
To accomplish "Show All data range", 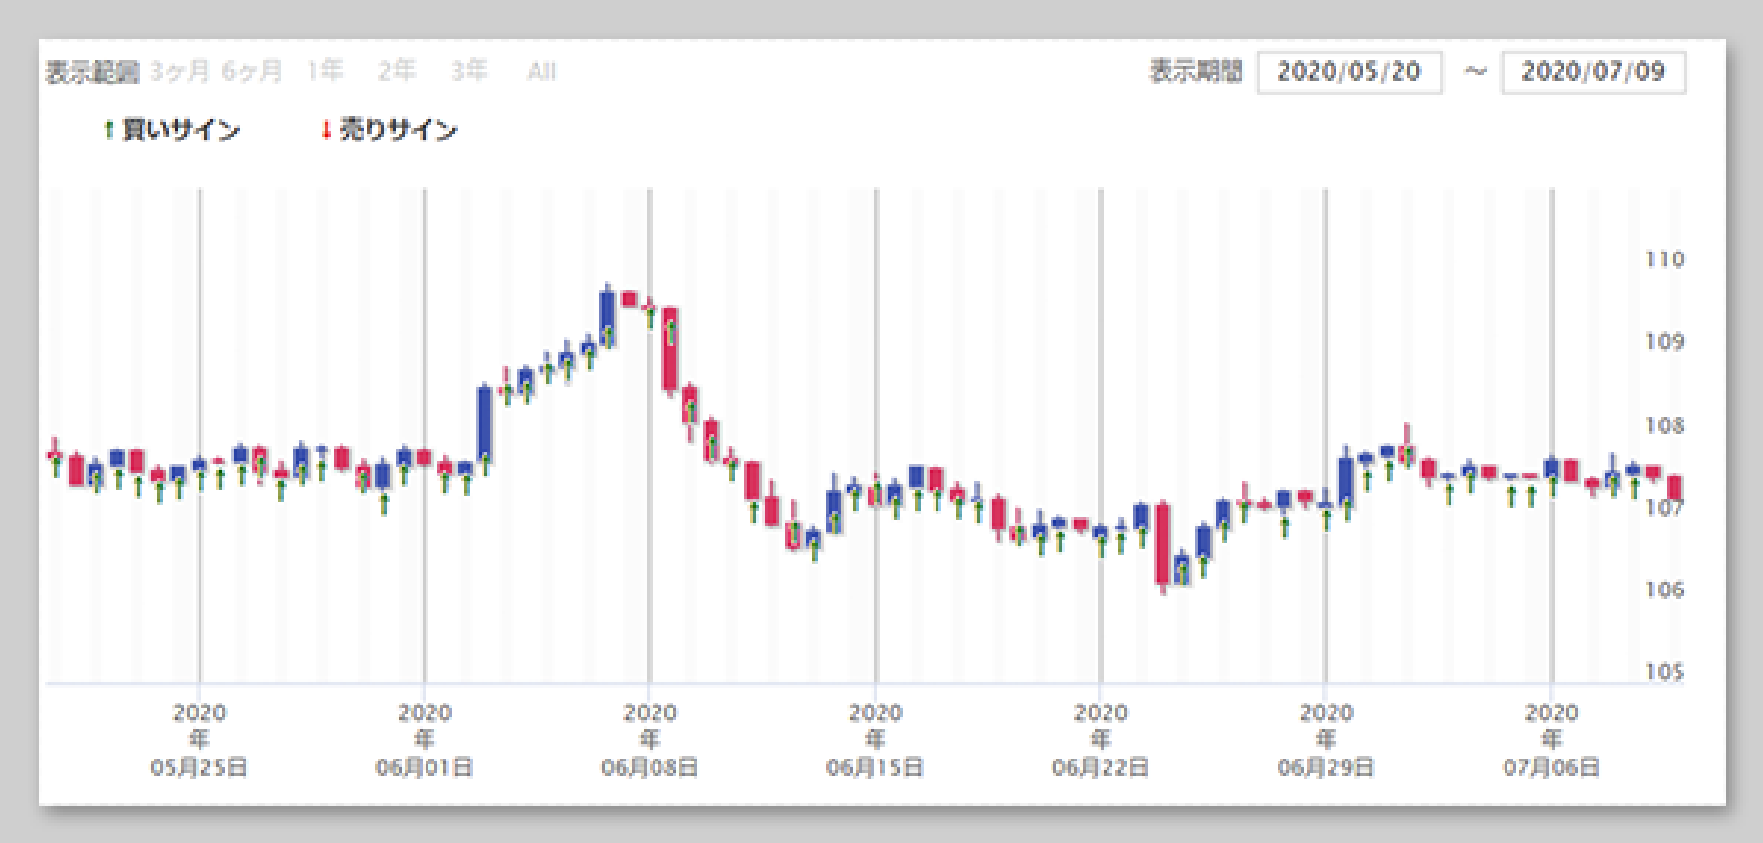I will pyautogui.click(x=541, y=71).
